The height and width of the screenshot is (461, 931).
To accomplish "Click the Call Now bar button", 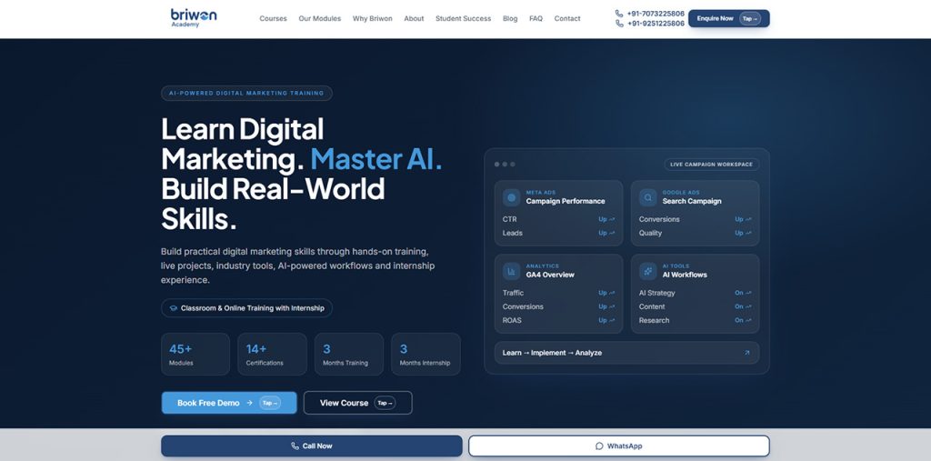I will [312, 446].
